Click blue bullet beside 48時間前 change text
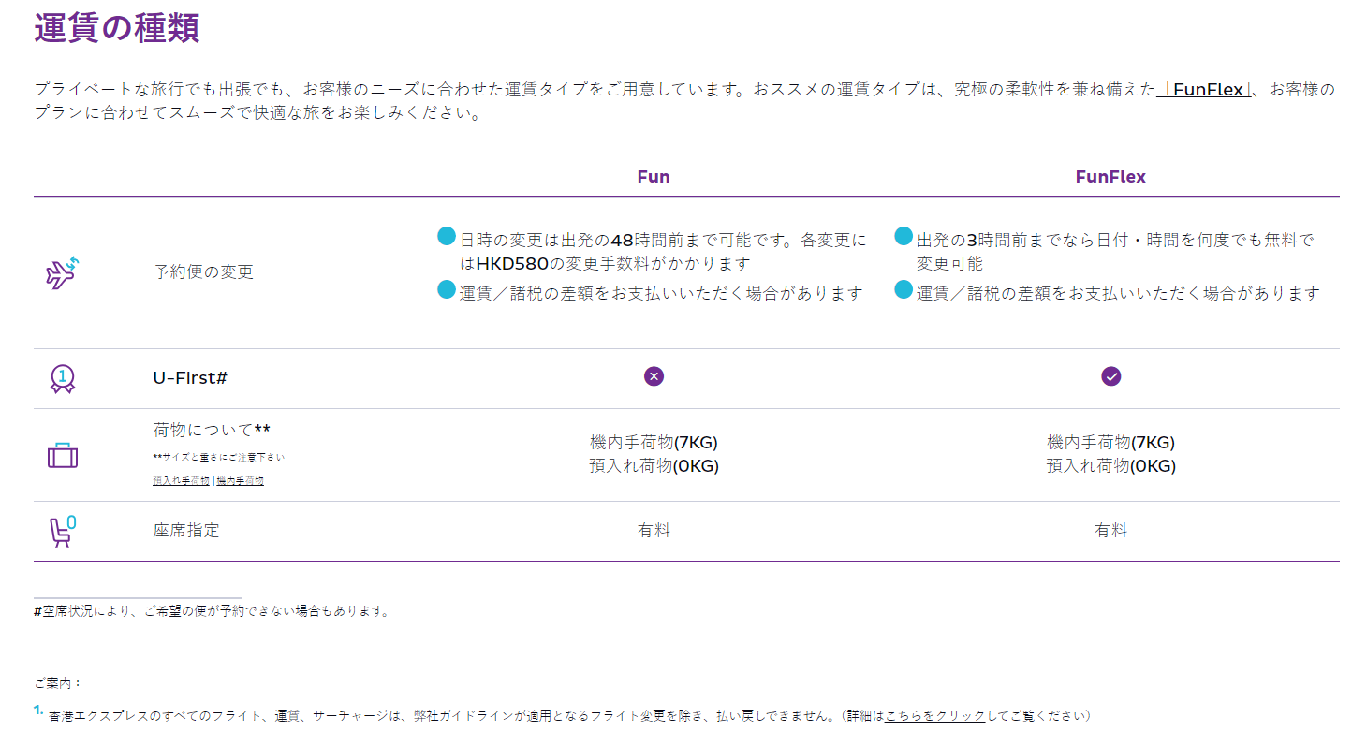Screen dimensions: 1352x733 pos(447,237)
